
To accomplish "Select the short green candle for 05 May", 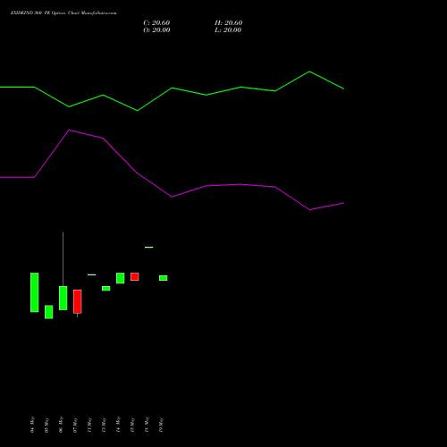I will [x=49, y=312].
